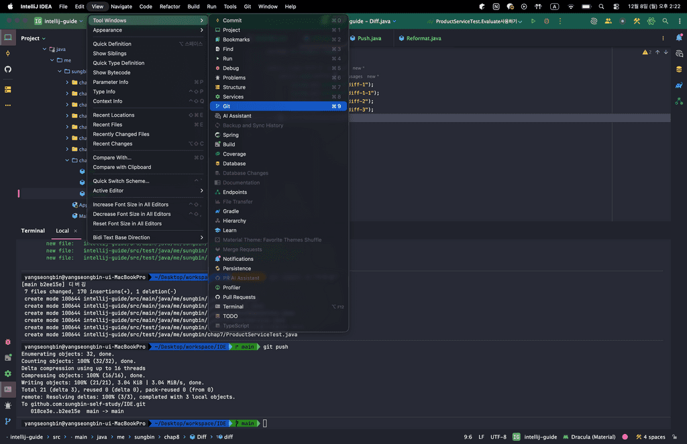Open the Git branch tool icon at bottom left
The image size is (687, 444).
[x=8, y=422]
